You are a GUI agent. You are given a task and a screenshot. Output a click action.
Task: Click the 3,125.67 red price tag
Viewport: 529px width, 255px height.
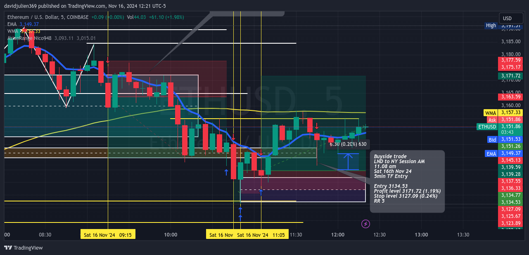[x=510, y=216]
